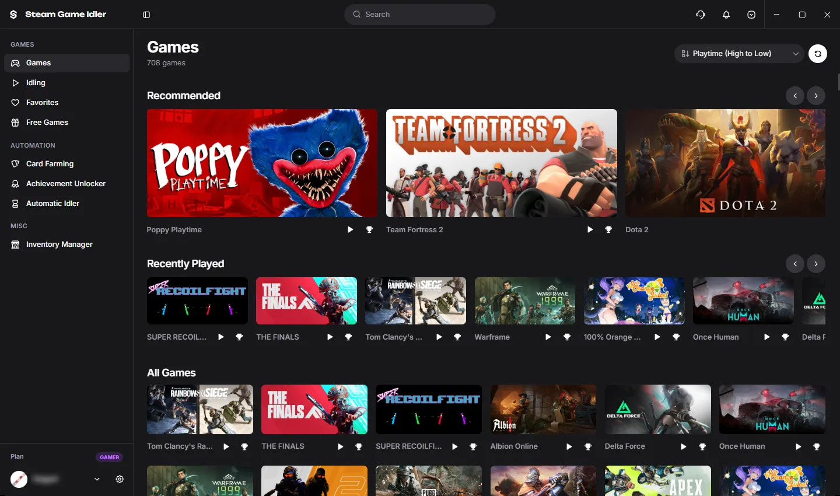Show next Recently Played games

point(816,264)
